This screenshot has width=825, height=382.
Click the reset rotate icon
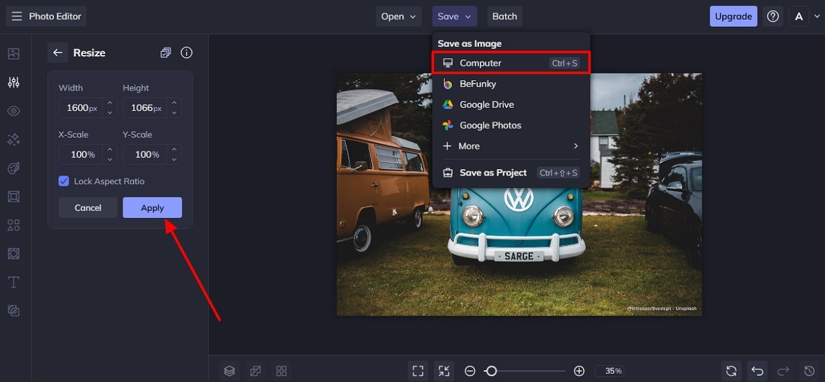731,371
